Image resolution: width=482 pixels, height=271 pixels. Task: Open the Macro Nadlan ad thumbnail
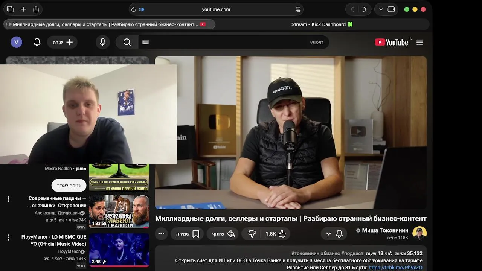(119, 178)
